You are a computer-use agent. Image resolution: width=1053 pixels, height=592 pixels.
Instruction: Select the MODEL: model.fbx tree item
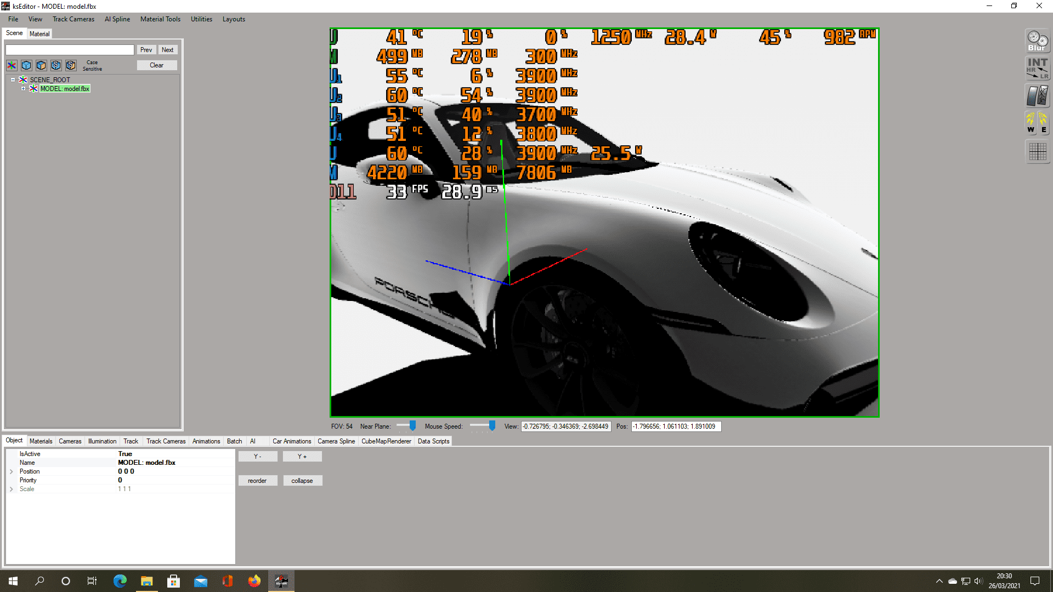click(65, 89)
